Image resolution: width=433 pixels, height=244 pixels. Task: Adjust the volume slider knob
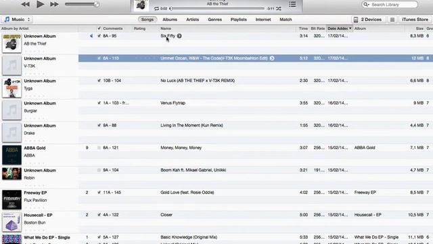coord(96,4)
